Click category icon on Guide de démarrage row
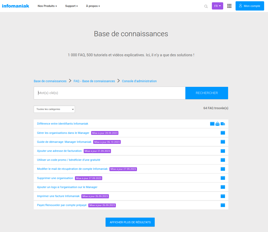Screen dimensions: 268x232 pos(223,142)
